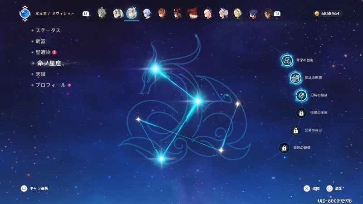The image size is (363, 204).
Task: Select the Nahida portrait with the leaf hairpin
Action: coord(118,14)
